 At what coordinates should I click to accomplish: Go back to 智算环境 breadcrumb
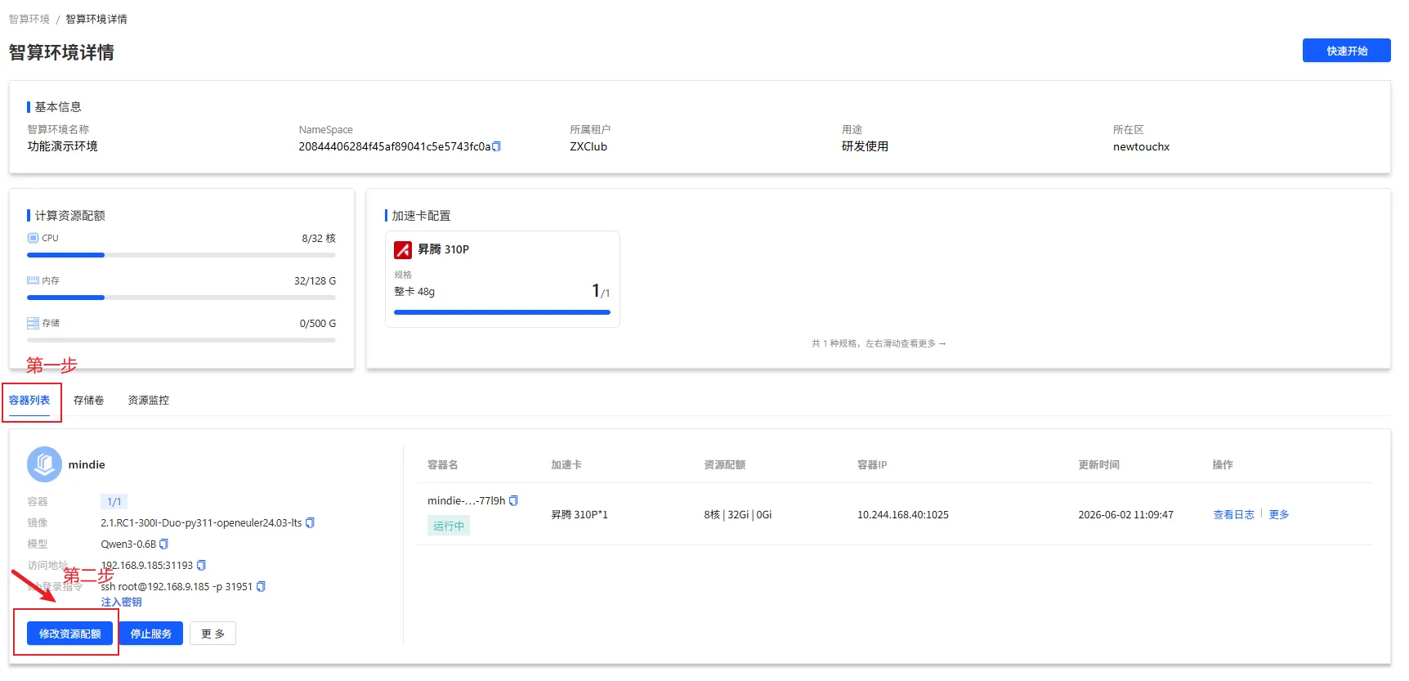pyautogui.click(x=29, y=19)
